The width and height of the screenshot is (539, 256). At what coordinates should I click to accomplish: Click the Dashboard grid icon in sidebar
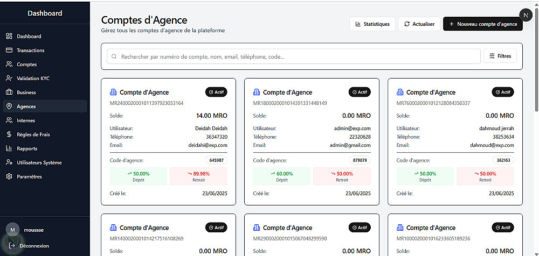[9, 37]
